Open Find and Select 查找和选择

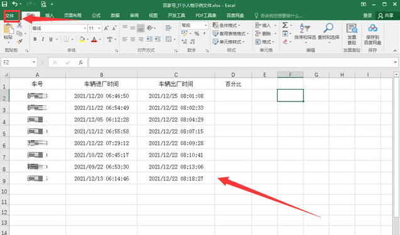[328, 33]
